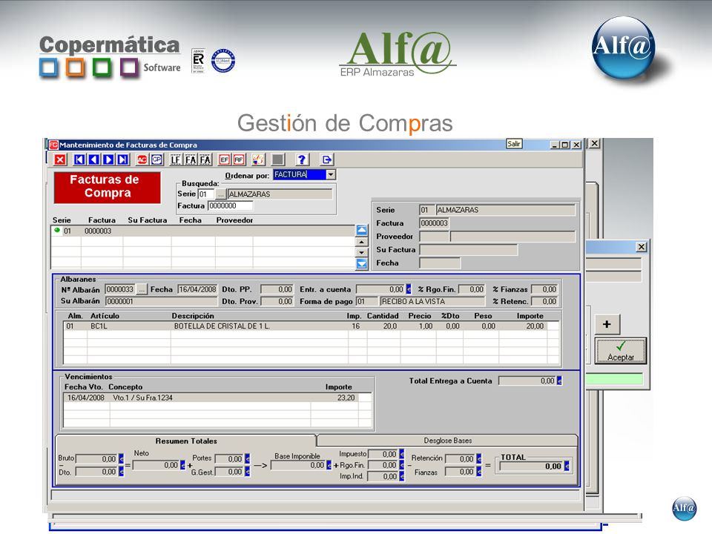Click currency icon beside Impuesto field
Viewport: 712px width, 534px height.
(x=401, y=454)
